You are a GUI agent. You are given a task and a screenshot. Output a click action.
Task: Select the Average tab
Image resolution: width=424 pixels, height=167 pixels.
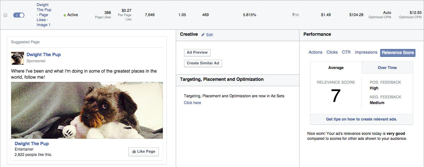(x=336, y=68)
